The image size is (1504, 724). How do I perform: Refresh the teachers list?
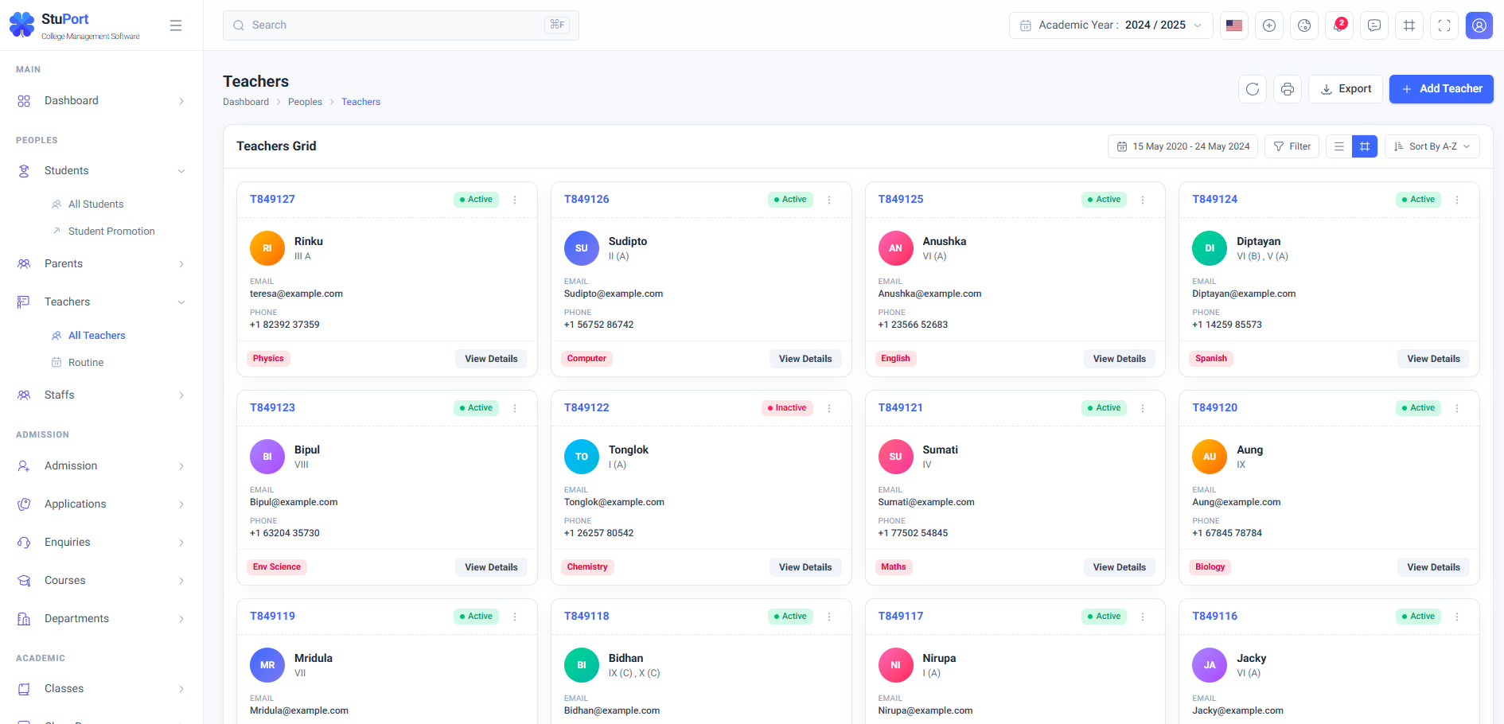click(x=1253, y=89)
